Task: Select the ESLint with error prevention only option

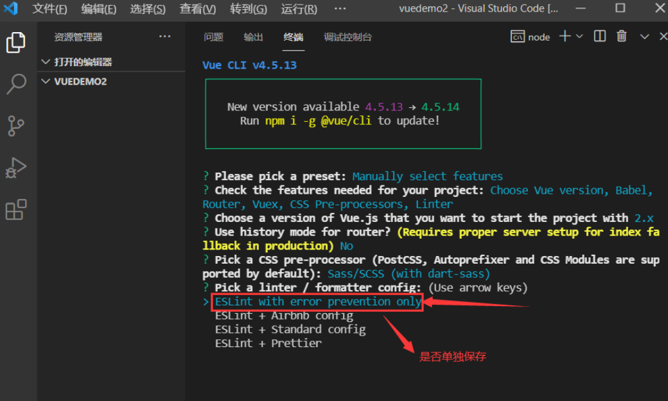Action: click(317, 301)
